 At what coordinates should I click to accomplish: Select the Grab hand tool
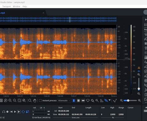tap(35, 100)
